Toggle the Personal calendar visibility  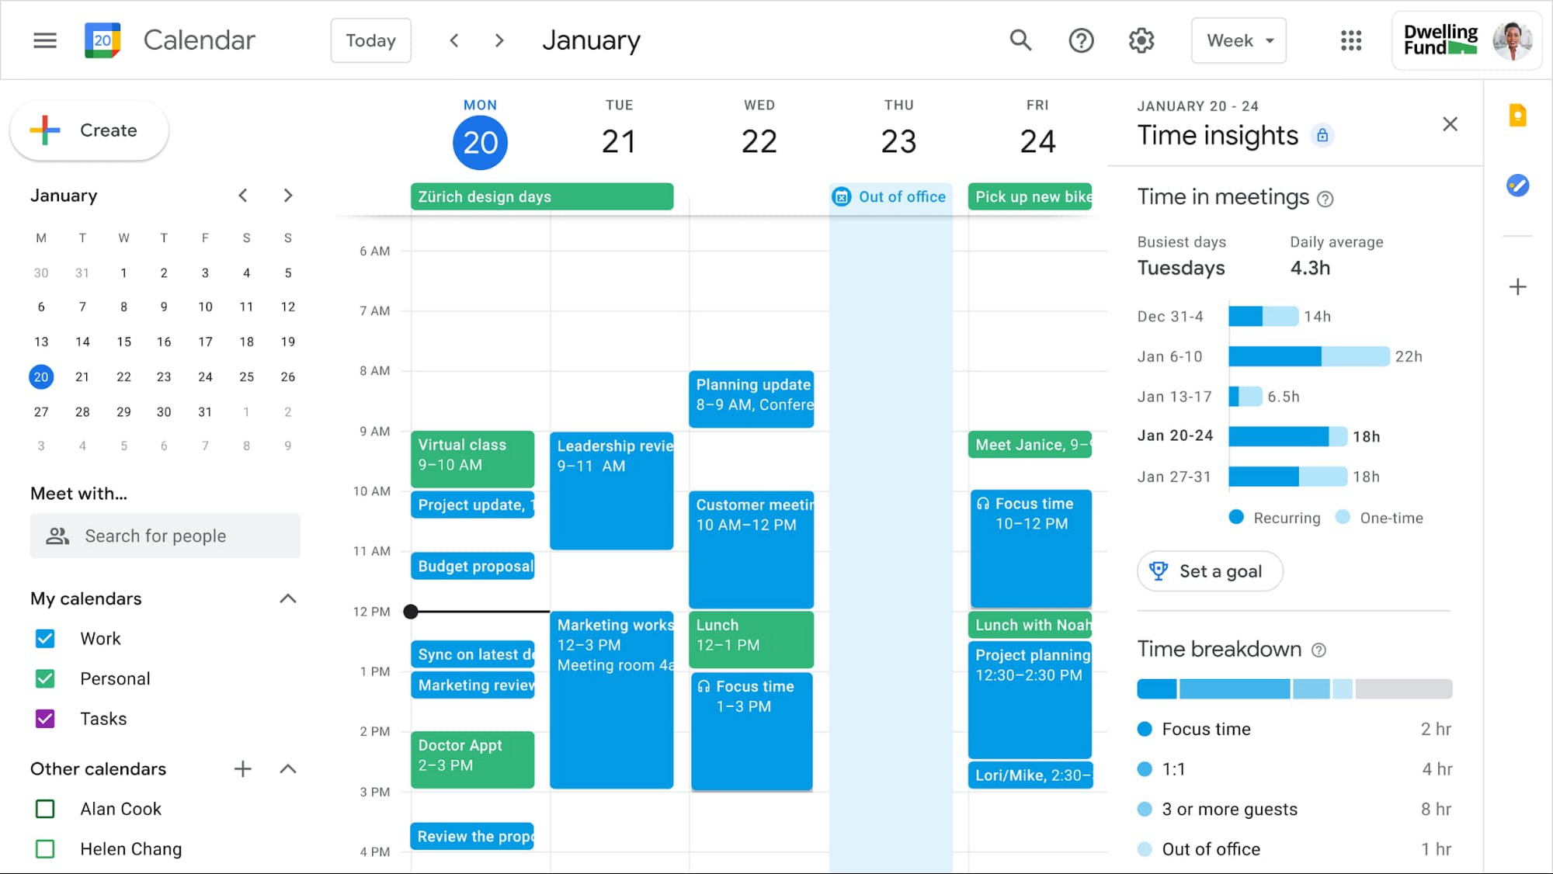[48, 678]
